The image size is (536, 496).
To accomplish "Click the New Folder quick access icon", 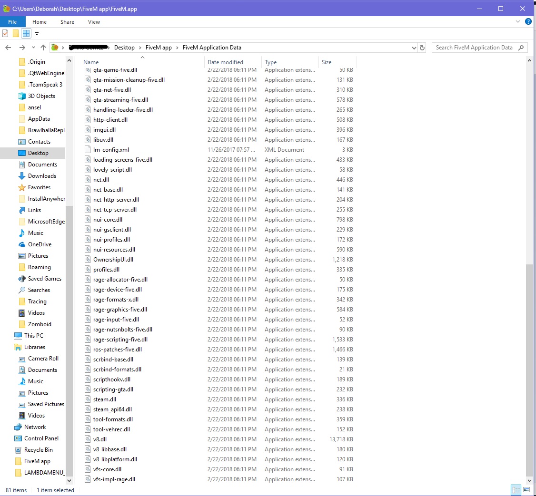I will 16,33.
